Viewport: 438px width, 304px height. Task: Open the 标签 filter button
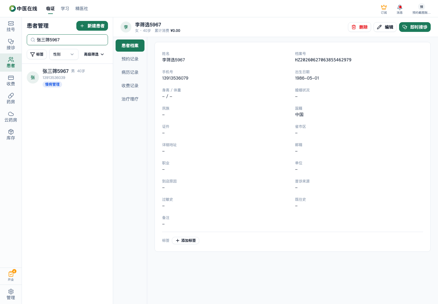(x=37, y=54)
